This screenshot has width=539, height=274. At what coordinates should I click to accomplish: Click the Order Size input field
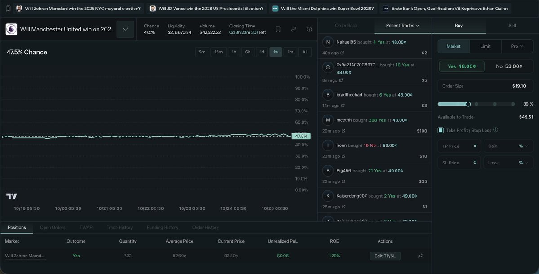486,86
